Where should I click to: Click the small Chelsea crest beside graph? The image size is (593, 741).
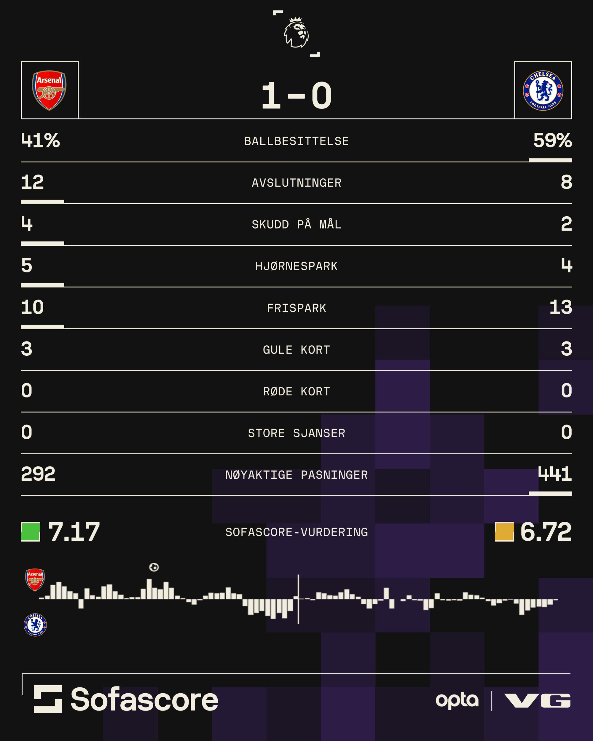pos(35,625)
